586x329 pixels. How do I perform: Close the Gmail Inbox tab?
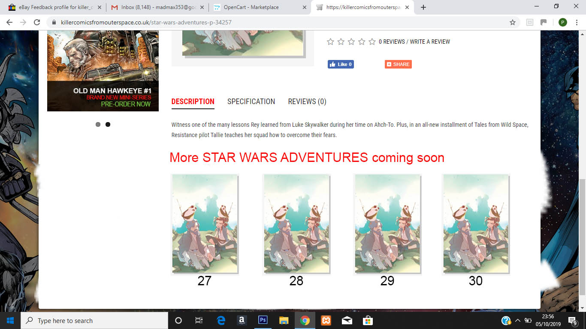202,7
